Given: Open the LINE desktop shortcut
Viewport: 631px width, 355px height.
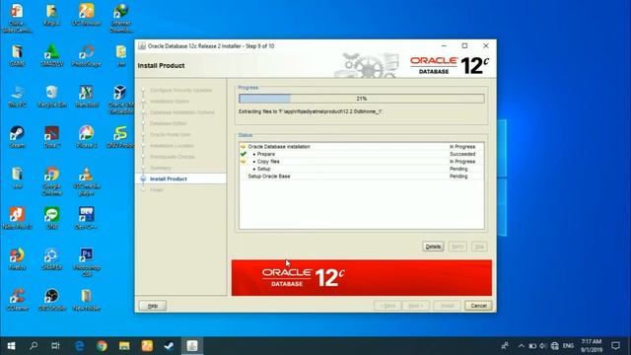Looking at the screenshot, I should pyautogui.click(x=52, y=218).
